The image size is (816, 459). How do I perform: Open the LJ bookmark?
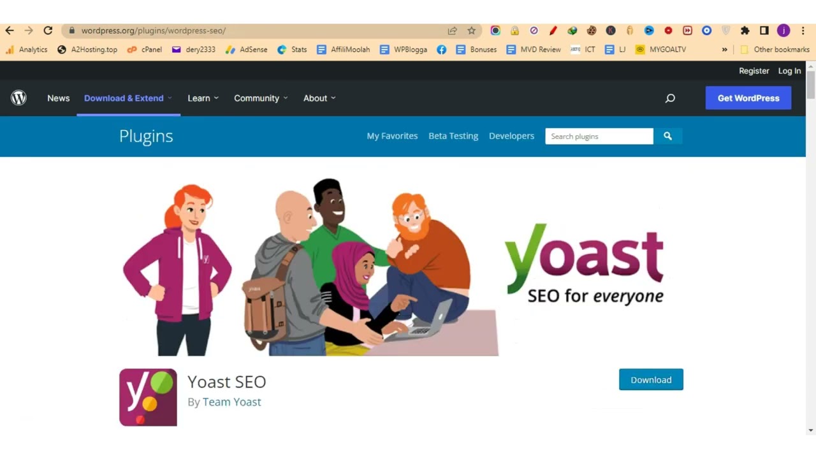[615, 49]
